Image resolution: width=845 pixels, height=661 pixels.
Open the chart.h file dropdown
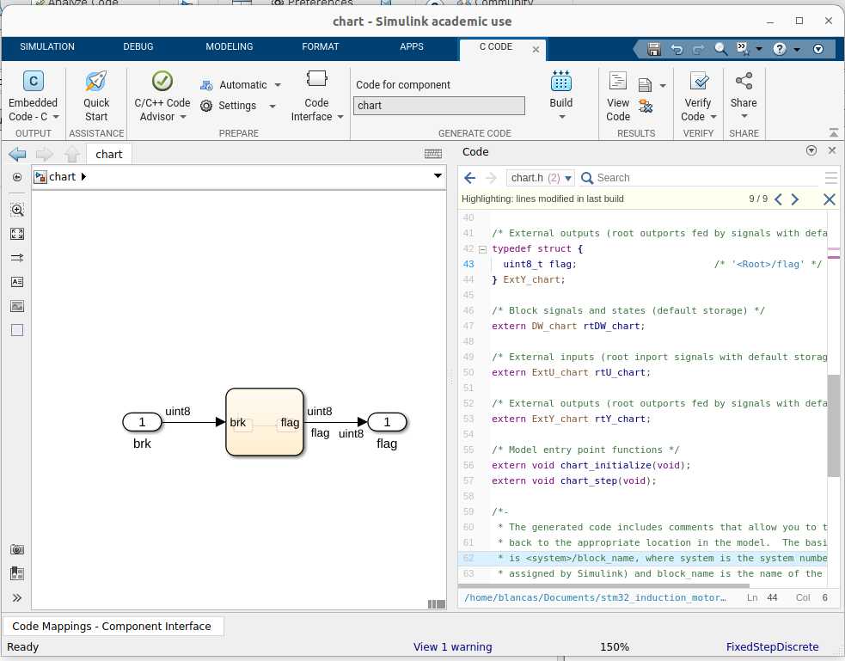tap(541, 178)
